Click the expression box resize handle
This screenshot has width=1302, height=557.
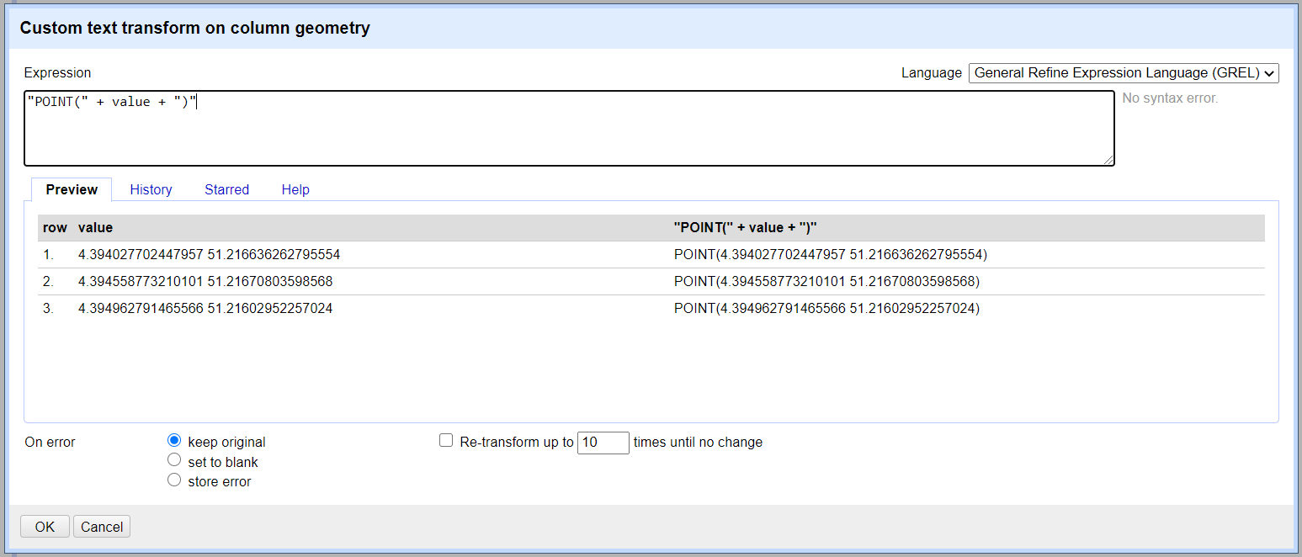1108,160
